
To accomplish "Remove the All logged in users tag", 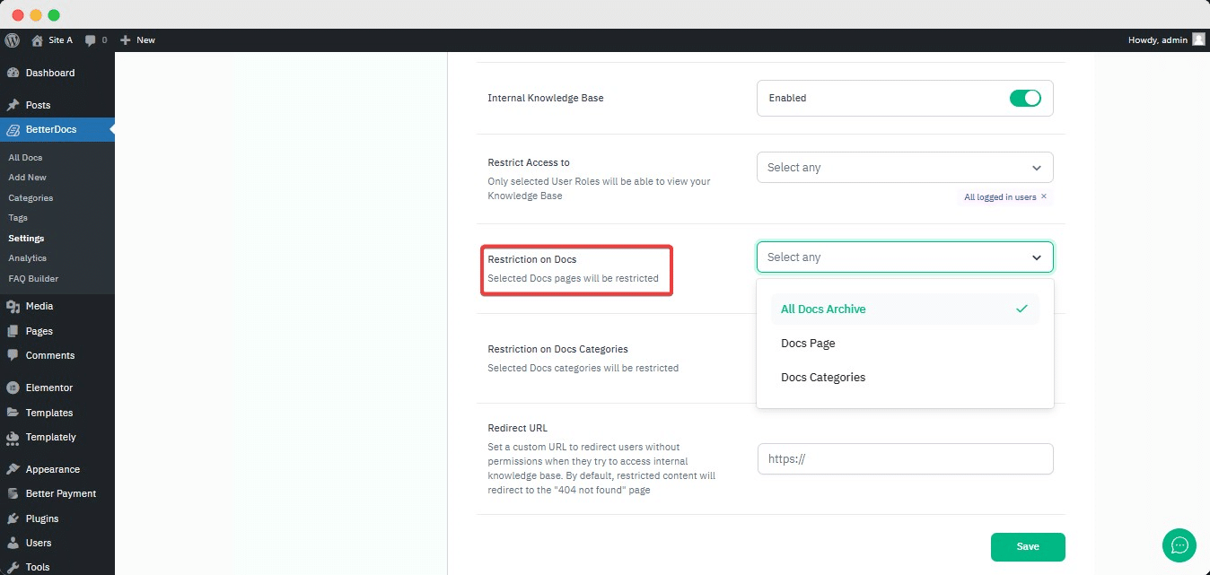I will point(1043,196).
